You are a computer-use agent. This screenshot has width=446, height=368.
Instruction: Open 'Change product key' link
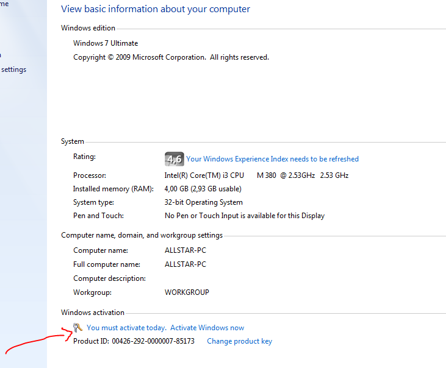pos(240,341)
